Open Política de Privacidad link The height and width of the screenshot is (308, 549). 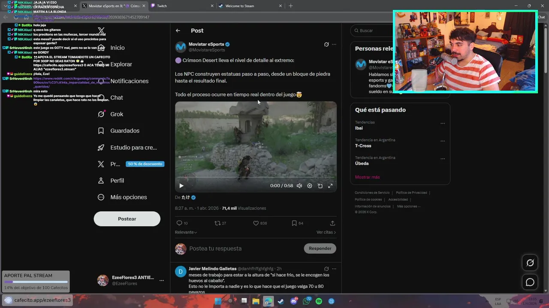point(411,193)
